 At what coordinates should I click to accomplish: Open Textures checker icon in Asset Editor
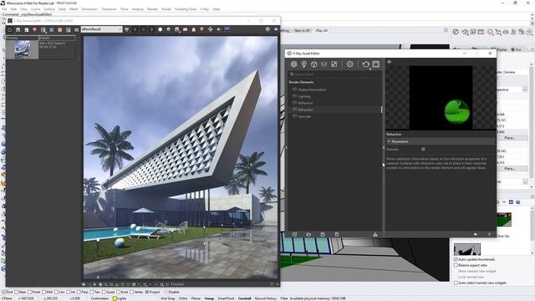click(334, 64)
